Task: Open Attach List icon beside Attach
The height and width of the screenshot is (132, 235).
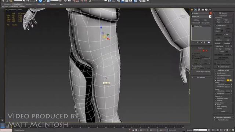Action: tap(222, 31)
